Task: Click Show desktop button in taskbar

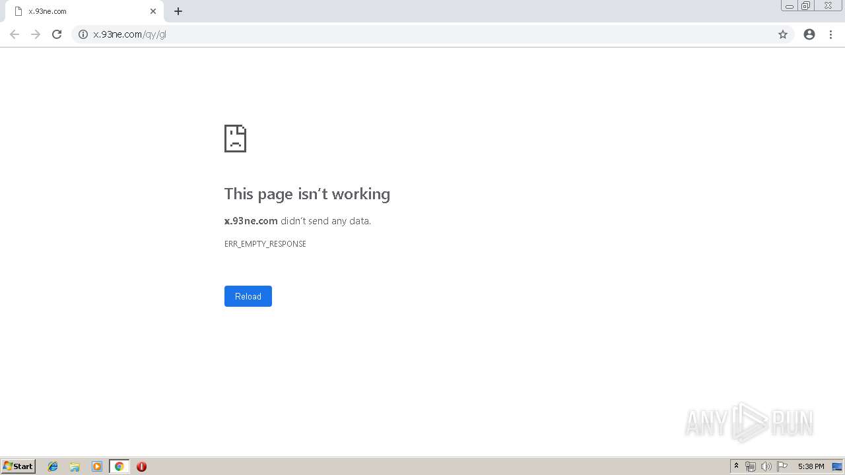Action: click(x=837, y=466)
